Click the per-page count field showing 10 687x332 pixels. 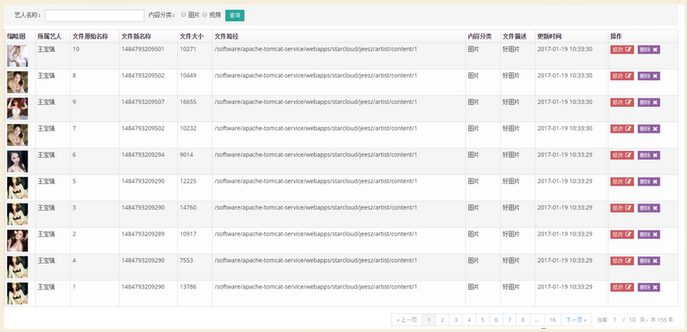(x=631, y=320)
